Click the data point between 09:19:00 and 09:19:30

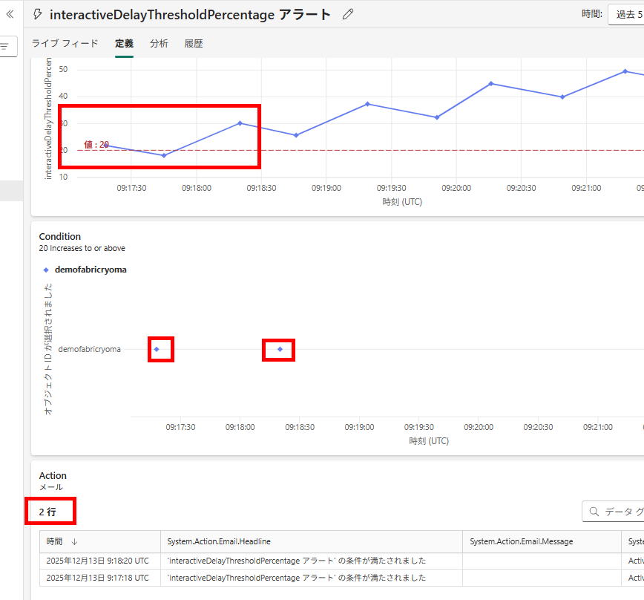367,104
